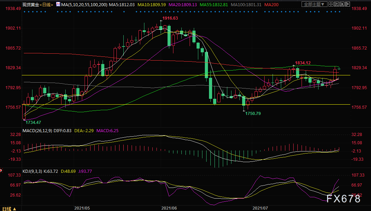Click the MA indicator chart icon
Image resolution: width=371 pixels, height=211 pixels.
tap(58, 4)
